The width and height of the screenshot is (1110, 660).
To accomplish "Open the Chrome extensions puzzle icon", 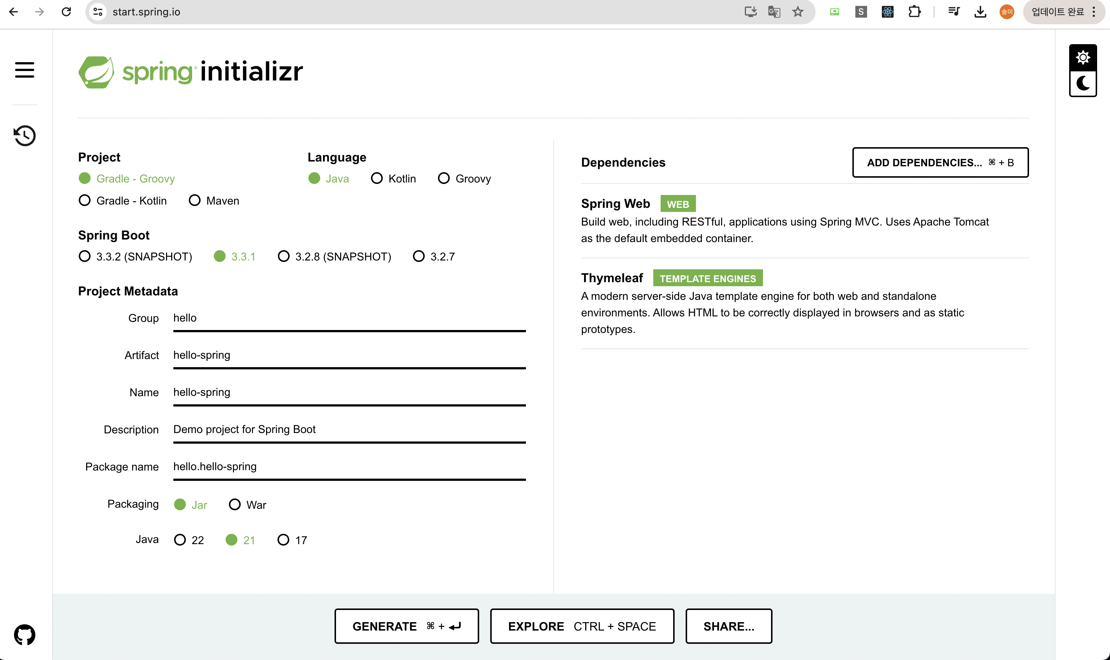I will [x=914, y=12].
